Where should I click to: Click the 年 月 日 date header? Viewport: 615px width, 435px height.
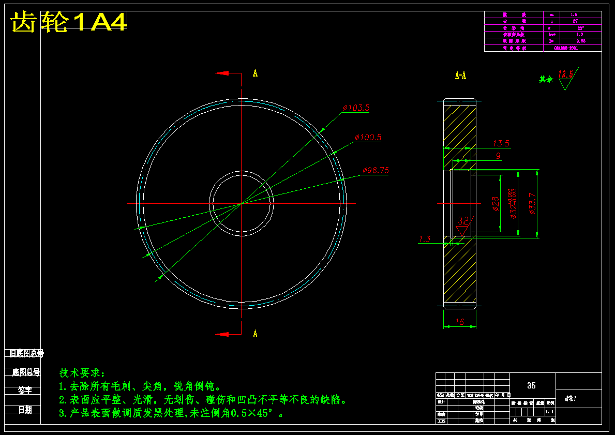point(503,395)
